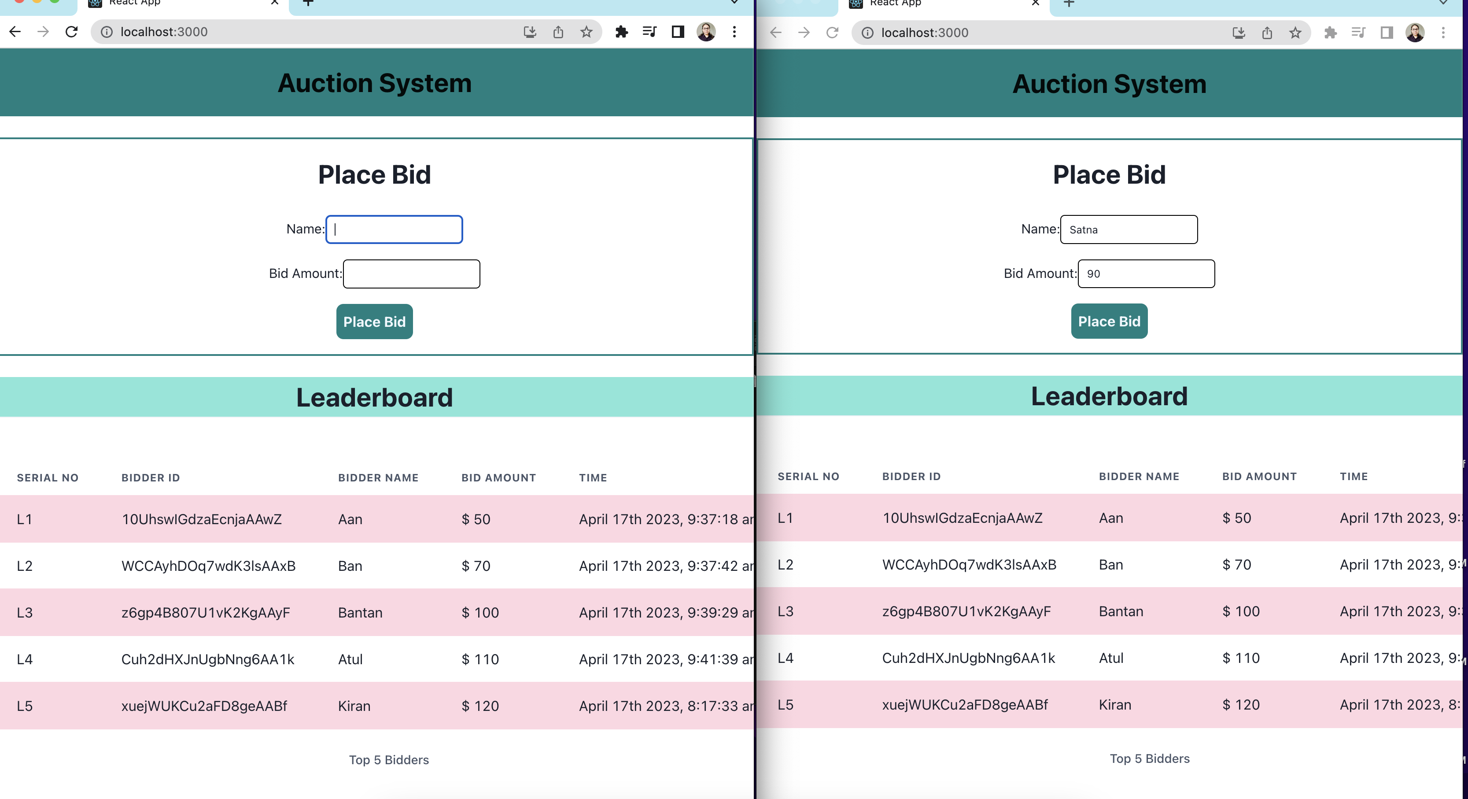Click the Place Bid button in the left window

374,322
